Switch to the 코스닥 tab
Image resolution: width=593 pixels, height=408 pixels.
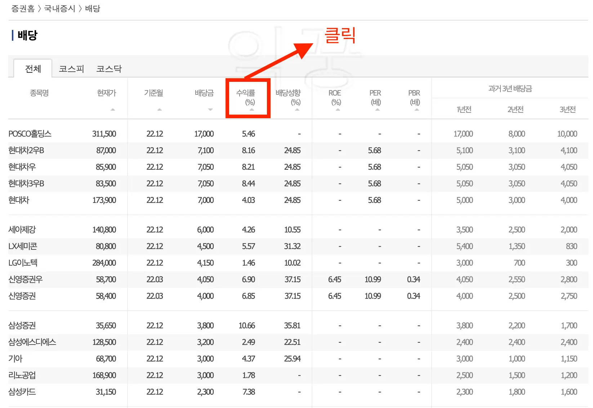[x=109, y=68]
